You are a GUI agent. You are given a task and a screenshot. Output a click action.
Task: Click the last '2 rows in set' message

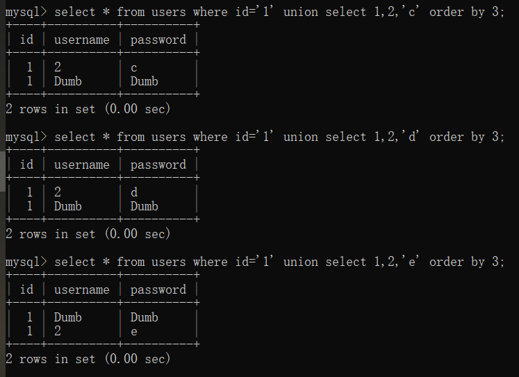pyautogui.click(x=88, y=359)
